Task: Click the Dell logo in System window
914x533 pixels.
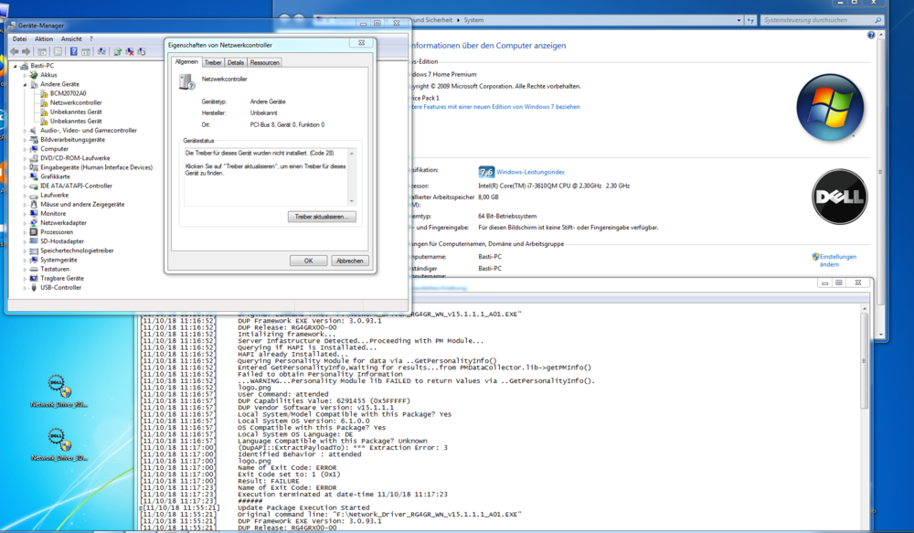Action: click(x=838, y=197)
